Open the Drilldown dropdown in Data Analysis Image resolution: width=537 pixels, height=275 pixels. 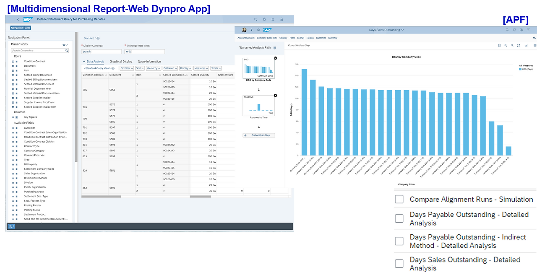pos(170,68)
